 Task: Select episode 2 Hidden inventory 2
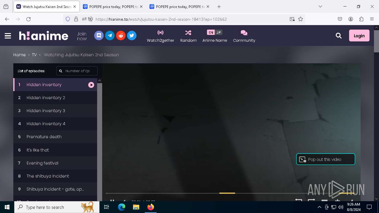point(55,98)
